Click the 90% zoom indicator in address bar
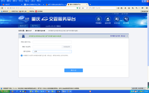 pyautogui.click(x=83, y=8)
